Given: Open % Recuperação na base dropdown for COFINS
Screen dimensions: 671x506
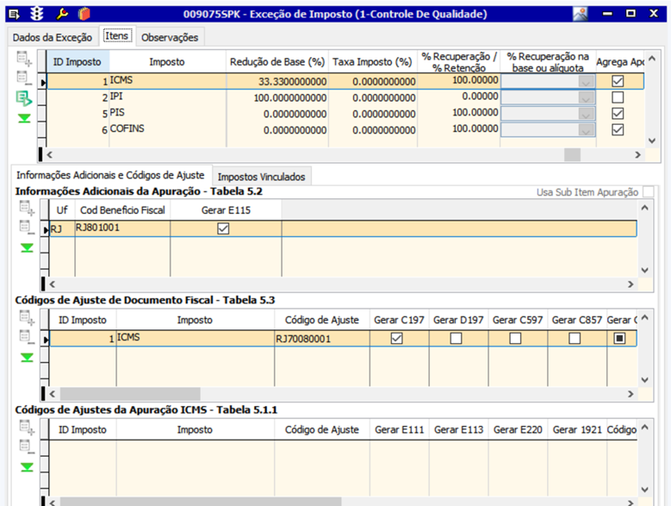Looking at the screenshot, I should pyautogui.click(x=587, y=129).
